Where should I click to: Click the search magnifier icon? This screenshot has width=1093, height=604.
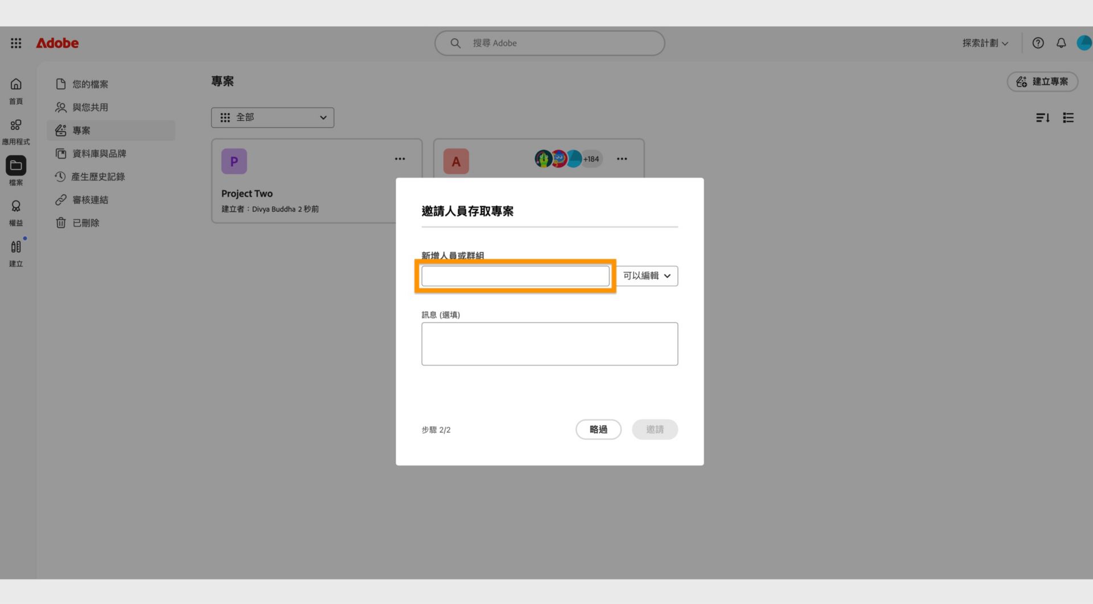(455, 43)
